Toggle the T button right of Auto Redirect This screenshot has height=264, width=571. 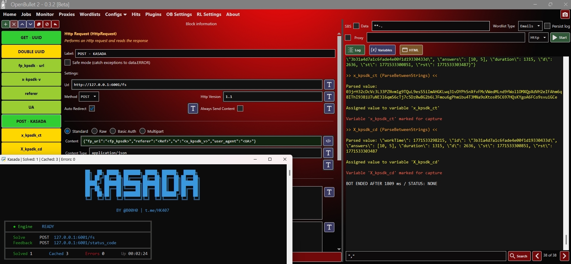point(193,108)
